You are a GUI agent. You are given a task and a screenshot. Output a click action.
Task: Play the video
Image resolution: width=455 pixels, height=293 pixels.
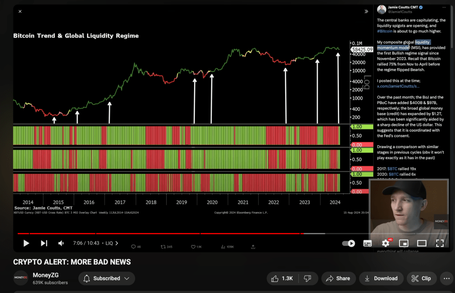[x=26, y=243]
